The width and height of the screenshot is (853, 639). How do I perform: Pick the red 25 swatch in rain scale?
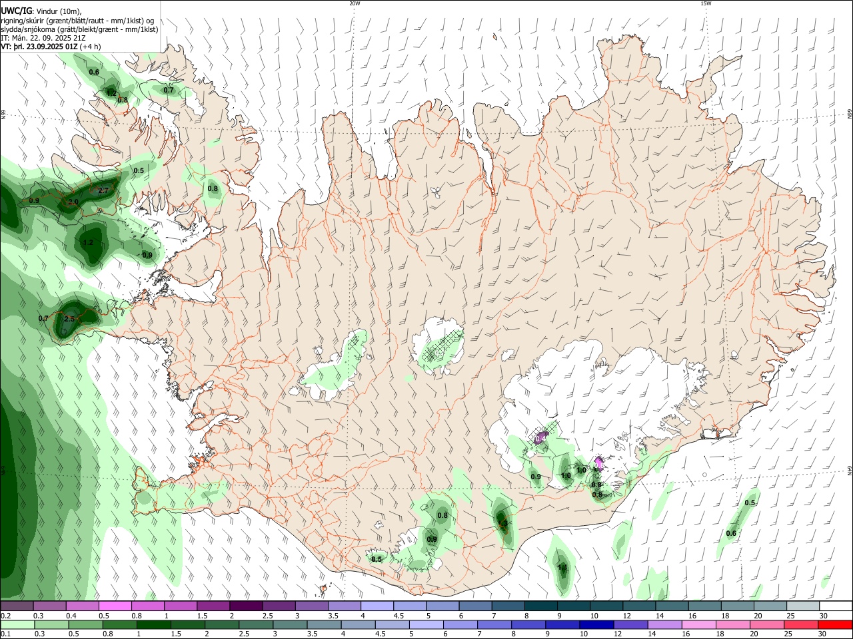pos(802,624)
